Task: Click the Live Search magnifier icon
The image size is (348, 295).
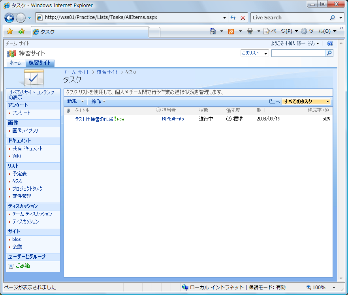Action: [x=332, y=17]
